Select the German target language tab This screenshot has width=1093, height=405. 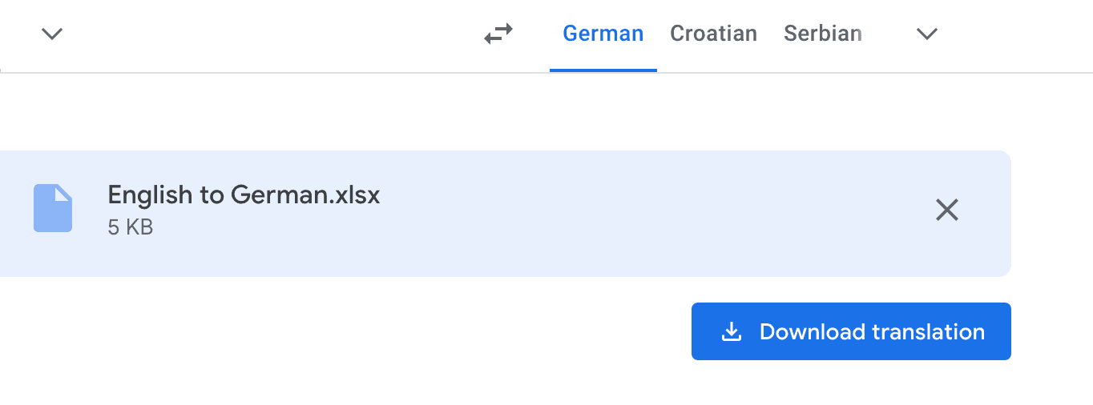click(603, 34)
